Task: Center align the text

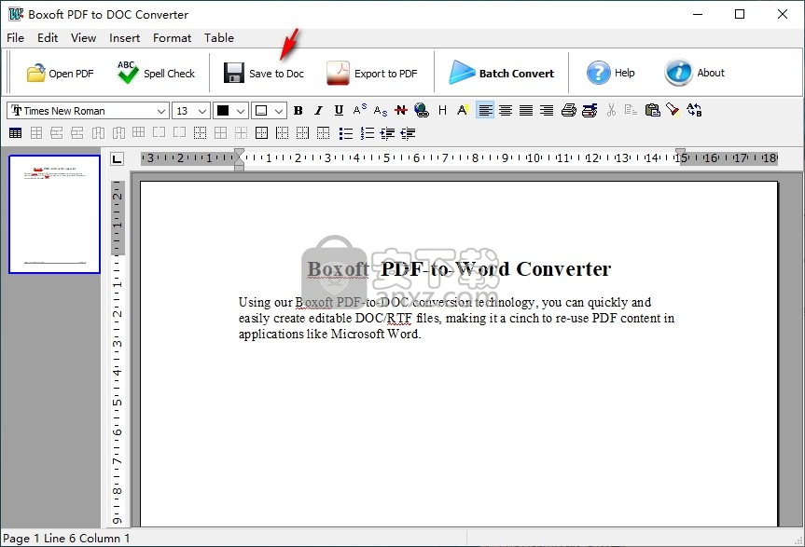Action: [506, 110]
